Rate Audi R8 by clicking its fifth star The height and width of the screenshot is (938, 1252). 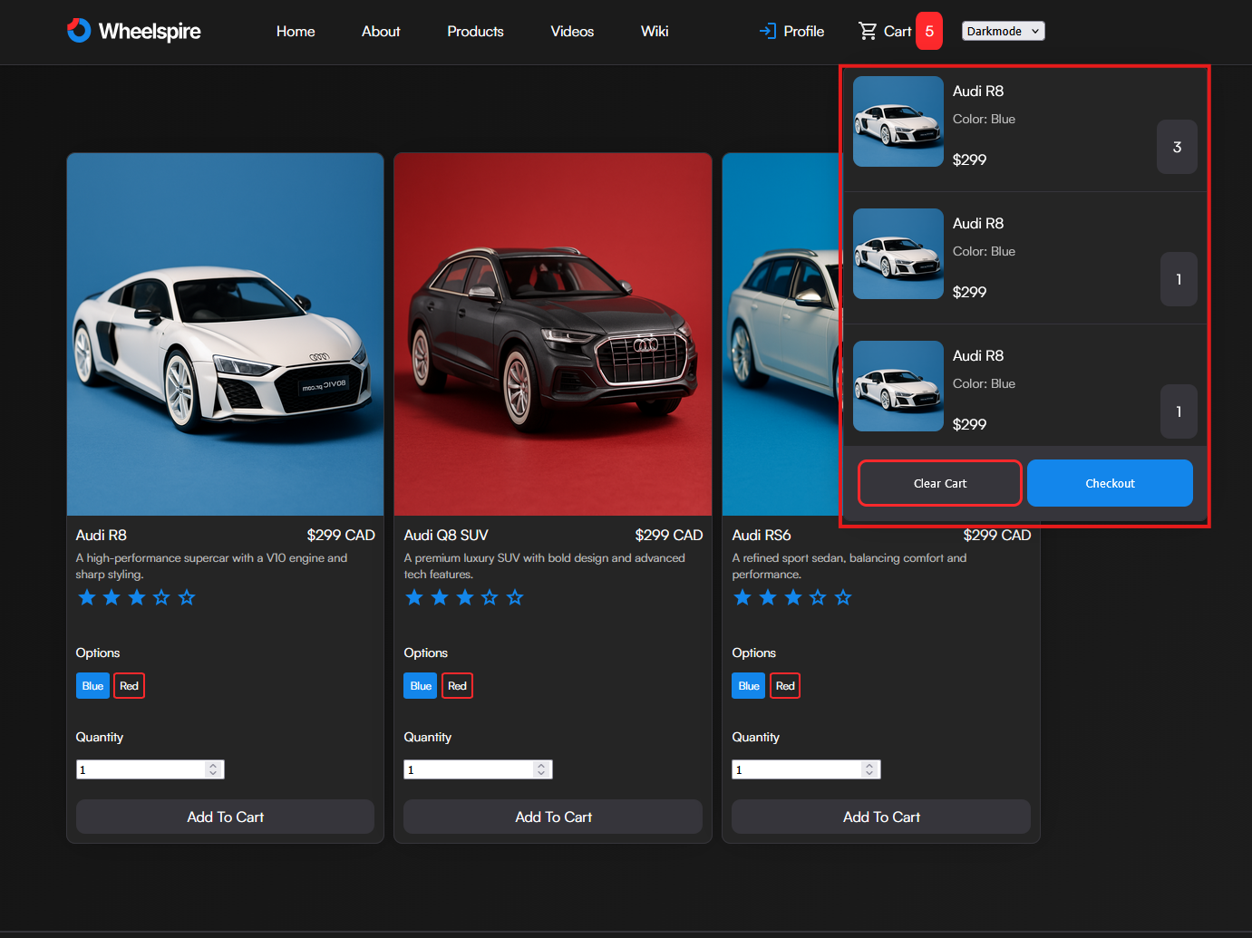click(187, 597)
